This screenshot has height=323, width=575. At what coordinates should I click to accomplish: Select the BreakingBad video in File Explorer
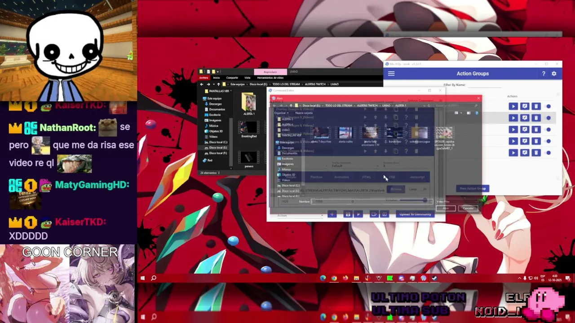[x=249, y=130]
